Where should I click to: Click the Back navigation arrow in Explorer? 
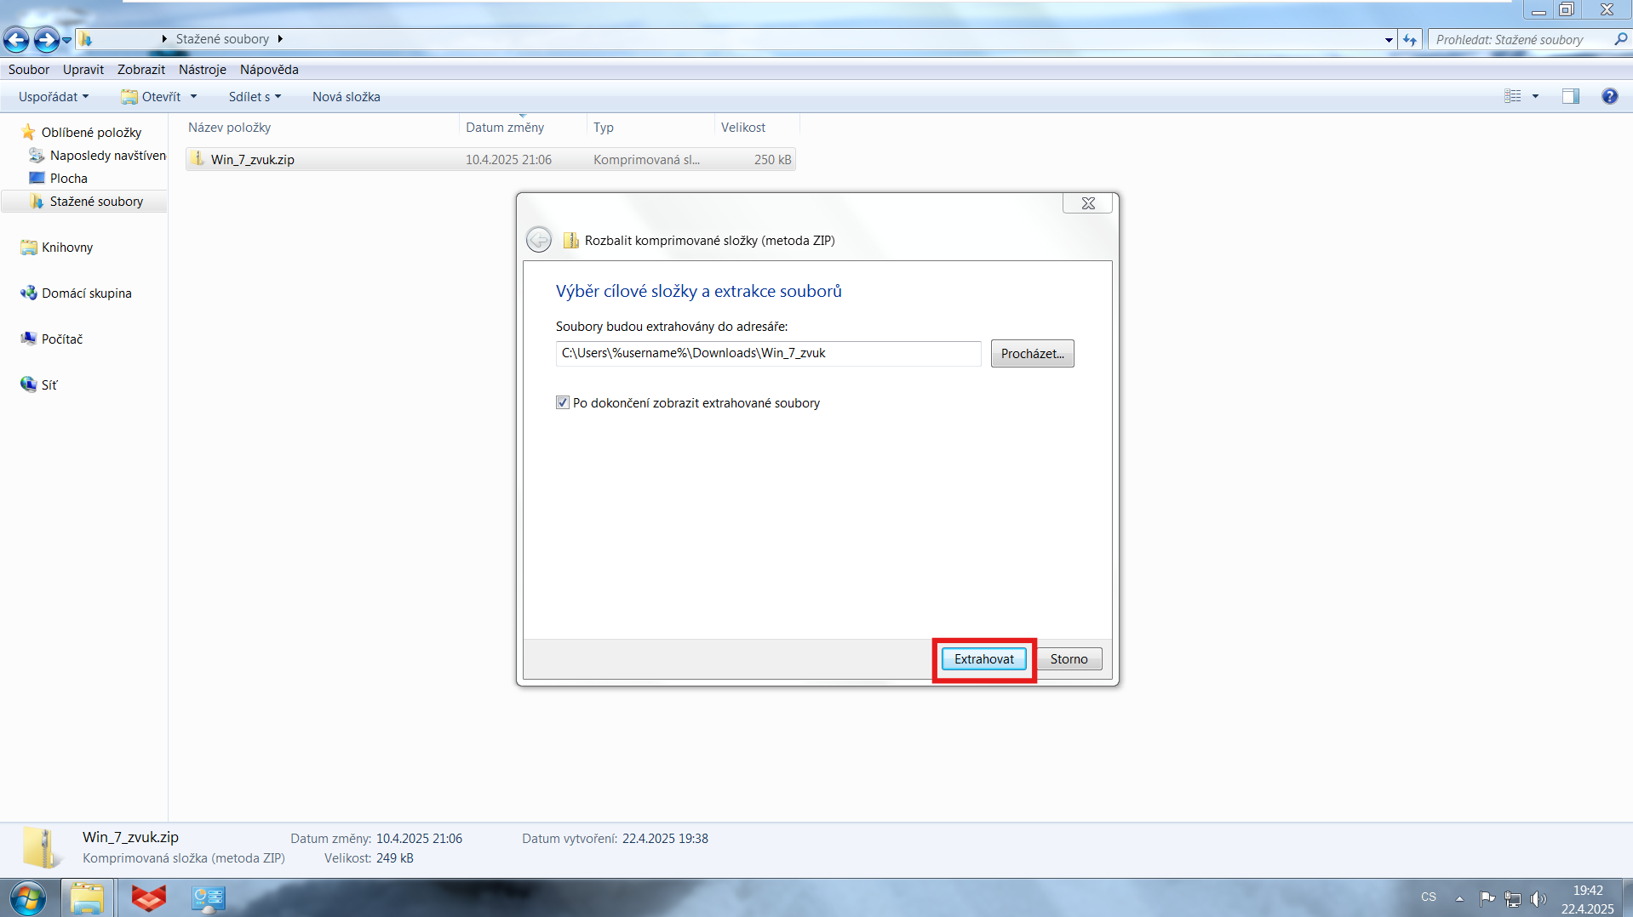point(16,39)
